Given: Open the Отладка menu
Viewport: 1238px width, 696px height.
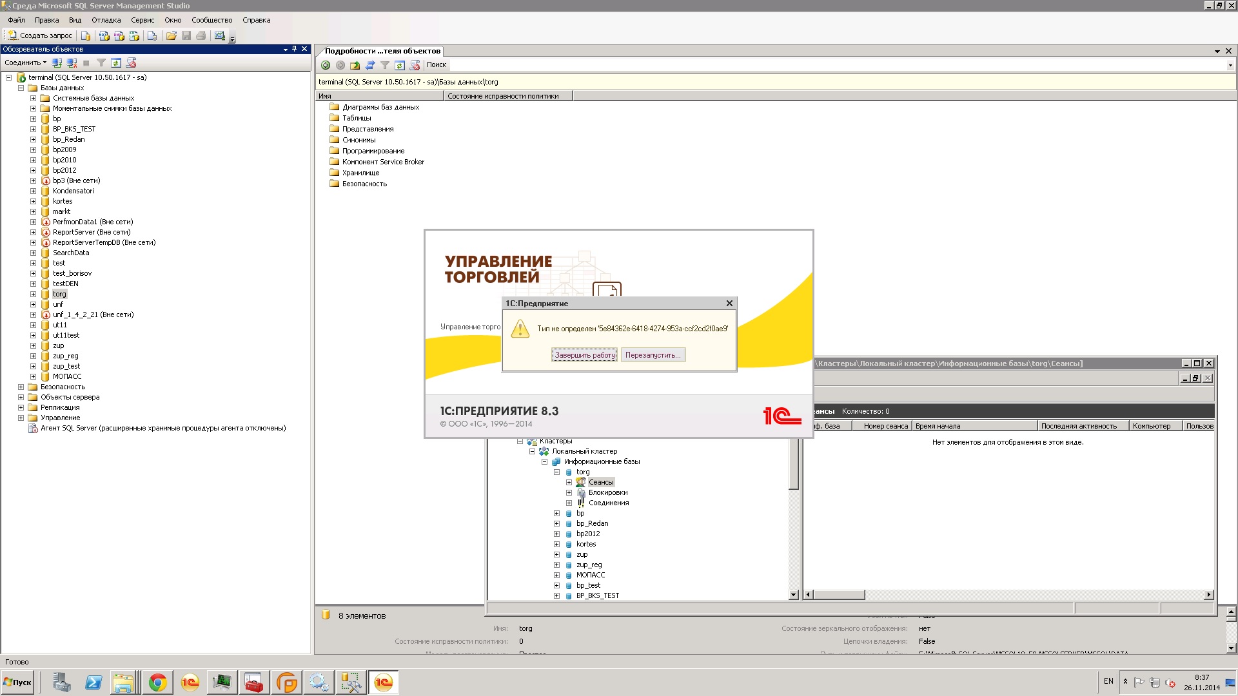Looking at the screenshot, I should coord(106,20).
